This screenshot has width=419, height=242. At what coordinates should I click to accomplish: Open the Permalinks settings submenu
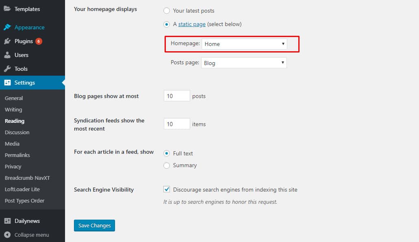(x=17, y=155)
